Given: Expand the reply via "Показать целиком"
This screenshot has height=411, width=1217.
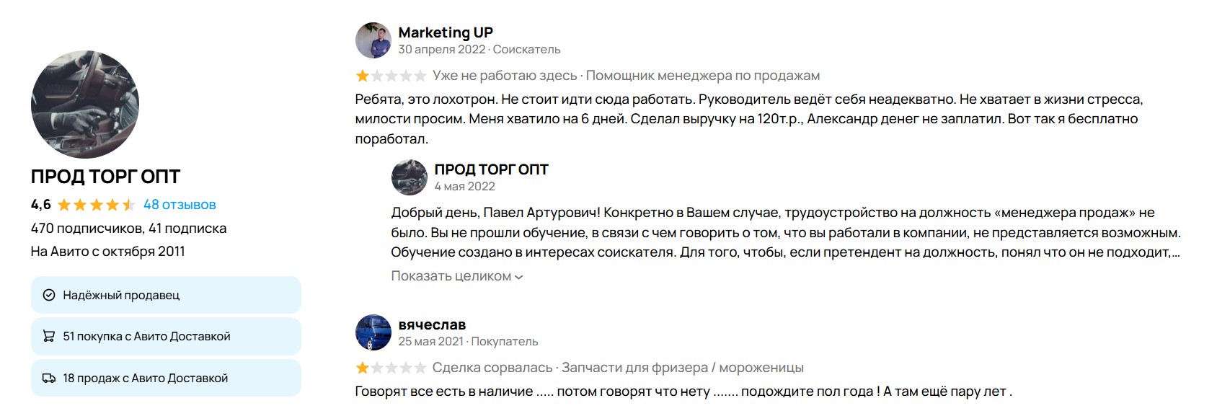Looking at the screenshot, I should point(456,276).
